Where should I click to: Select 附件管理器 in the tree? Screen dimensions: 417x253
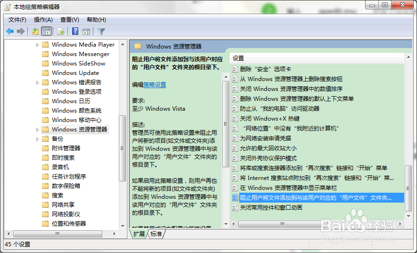click(66, 148)
